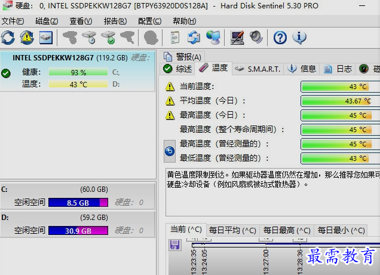This screenshot has width=380, height=275.
Task: Open the report document toolbar icon
Action: point(174,38)
